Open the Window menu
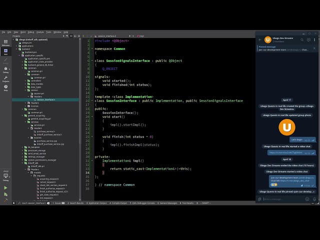The image size is (320, 240). pos(57,32)
